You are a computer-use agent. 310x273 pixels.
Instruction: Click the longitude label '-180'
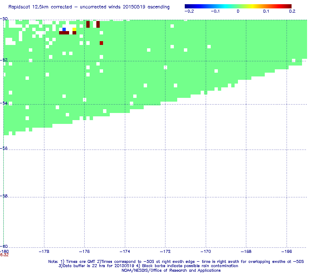(4, 252)
